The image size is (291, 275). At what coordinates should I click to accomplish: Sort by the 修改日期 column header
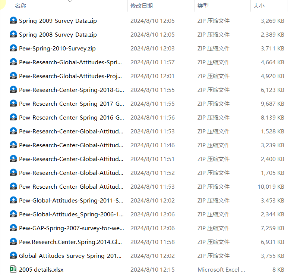(142, 6)
